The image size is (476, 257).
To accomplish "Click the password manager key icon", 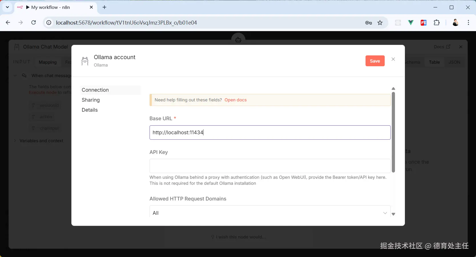I will click(x=368, y=23).
